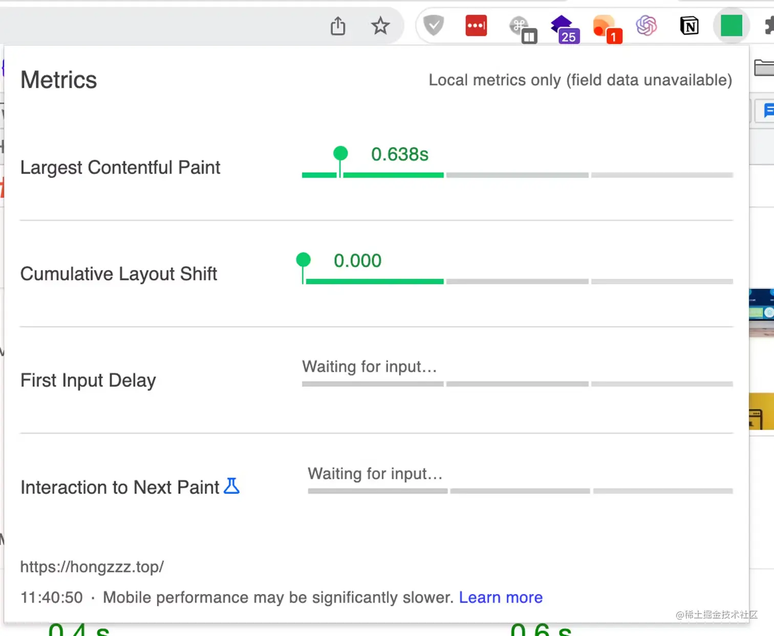Click the experimental flask icon beside Interaction to Next Paint
This screenshot has width=774, height=636.
click(232, 486)
